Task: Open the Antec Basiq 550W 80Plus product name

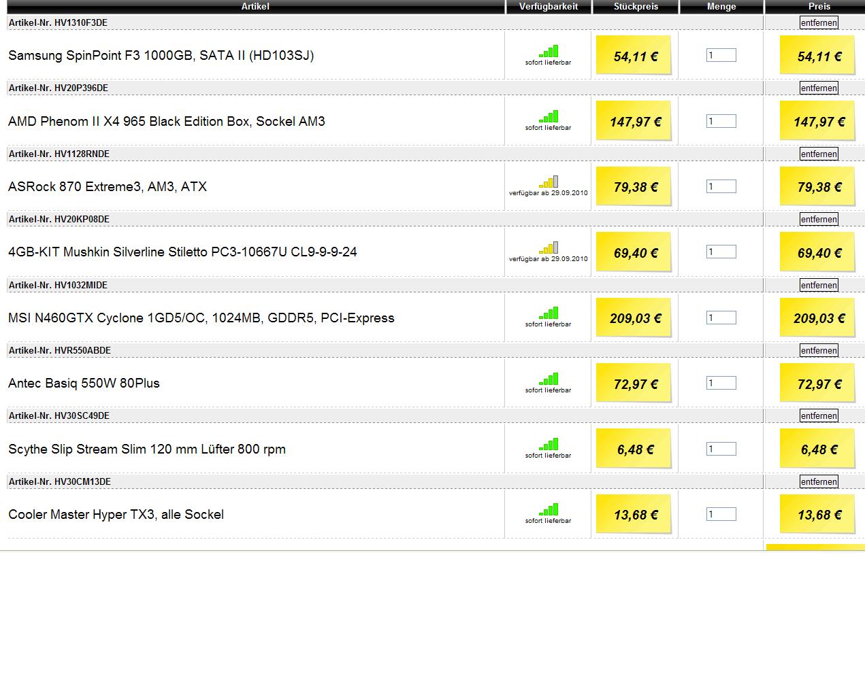Action: (84, 383)
